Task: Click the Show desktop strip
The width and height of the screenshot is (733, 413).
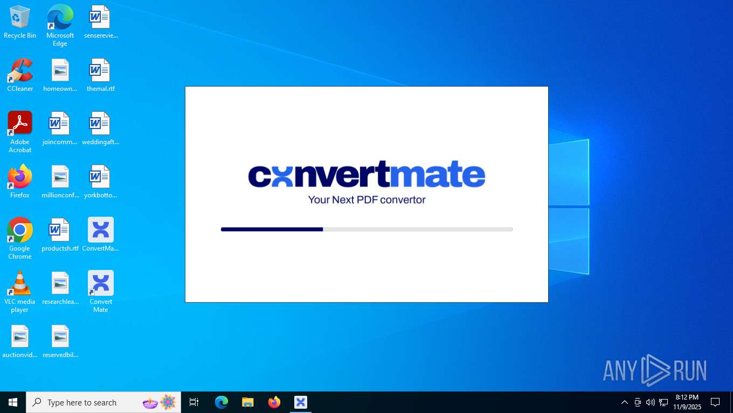Action: coord(731,402)
